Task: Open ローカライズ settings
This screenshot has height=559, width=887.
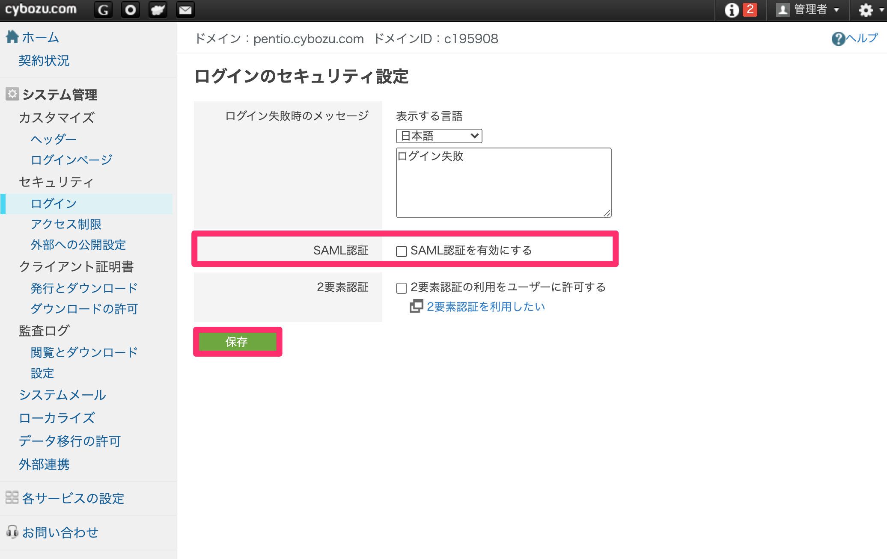Action: (57, 418)
